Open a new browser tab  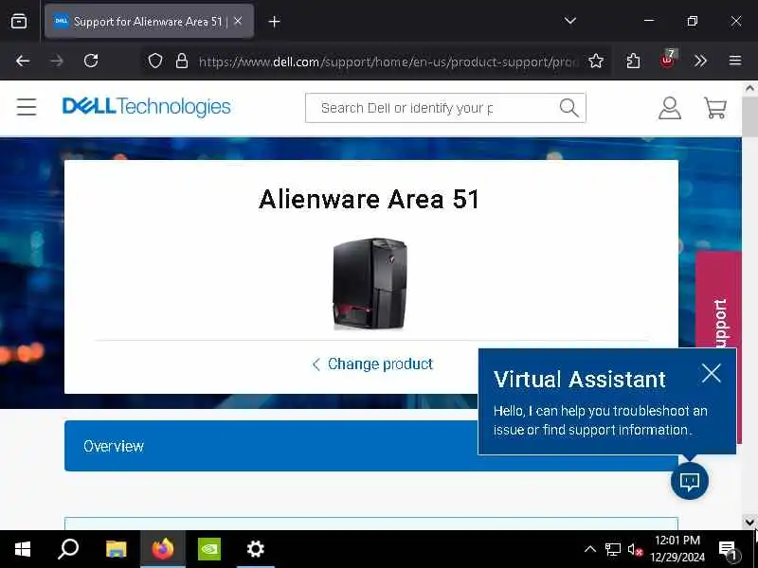pos(274,22)
